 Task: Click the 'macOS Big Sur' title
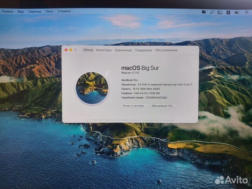pyautogui.click(x=140, y=68)
